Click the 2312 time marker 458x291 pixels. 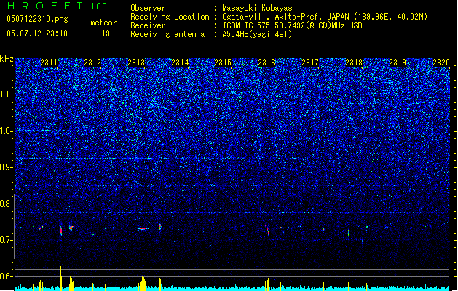(92, 62)
